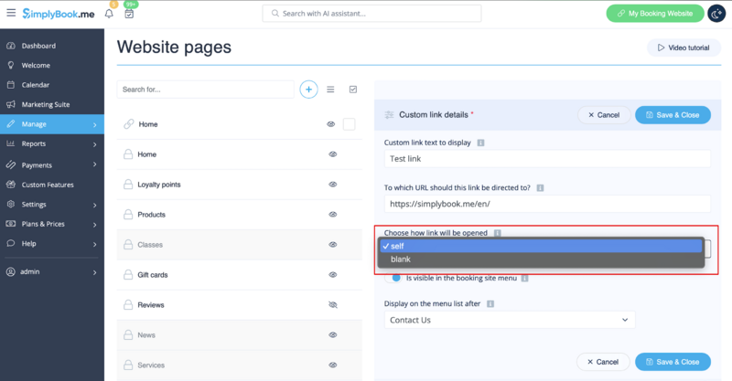Tick the checkbox on first Home link row
732x381 pixels.
350,124
